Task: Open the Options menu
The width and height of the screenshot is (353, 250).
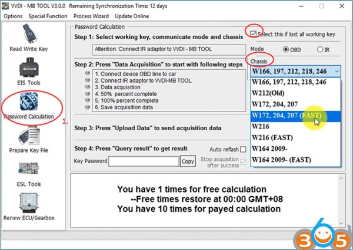Action: [x=13, y=16]
